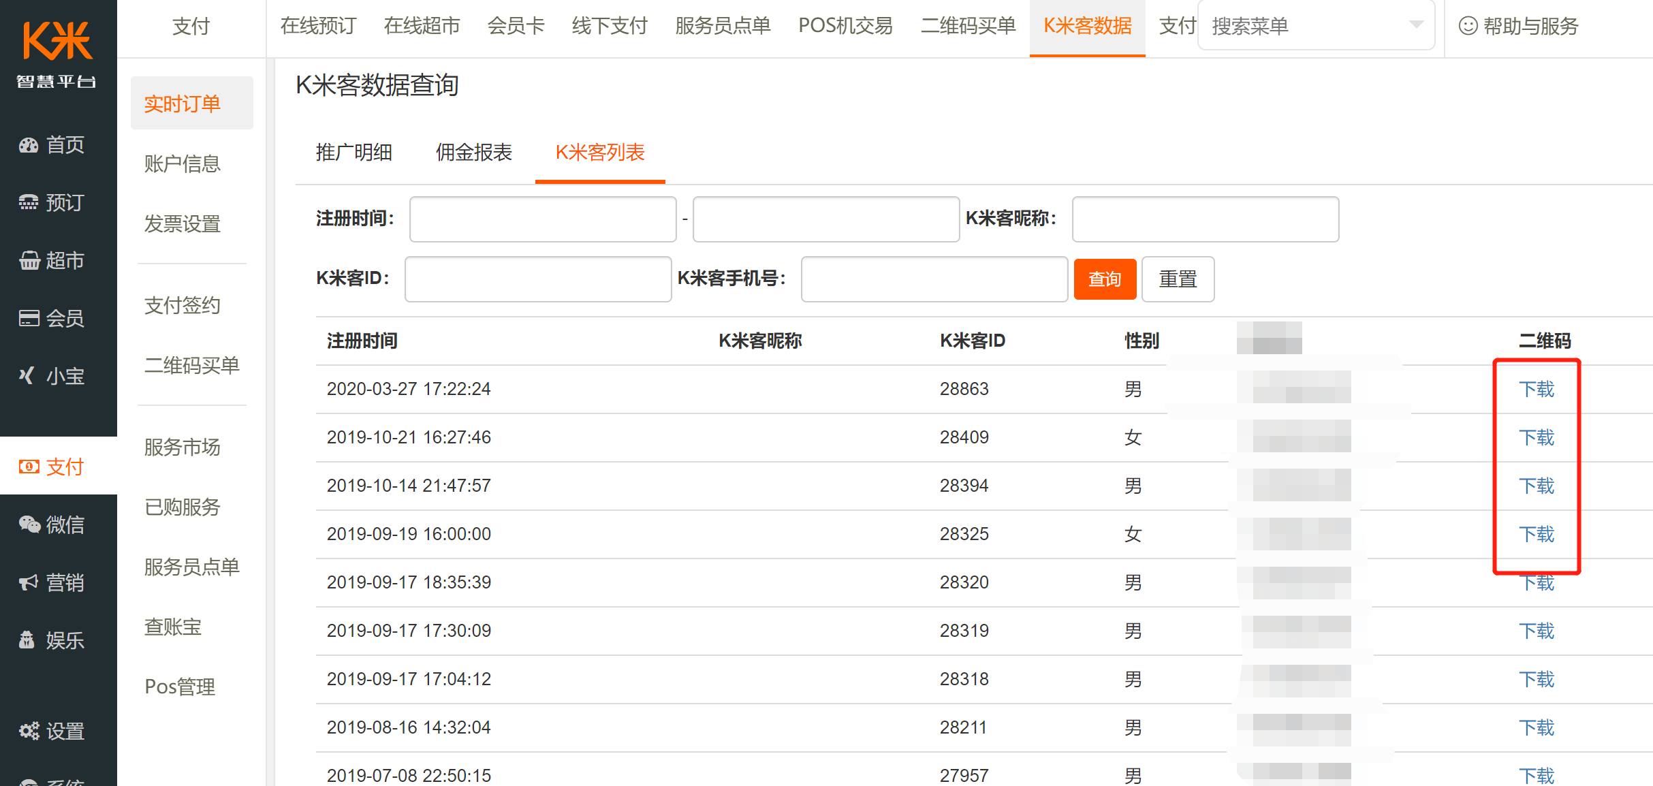Click the K米客昵称 column header
This screenshot has width=1653, height=786.
(x=760, y=341)
